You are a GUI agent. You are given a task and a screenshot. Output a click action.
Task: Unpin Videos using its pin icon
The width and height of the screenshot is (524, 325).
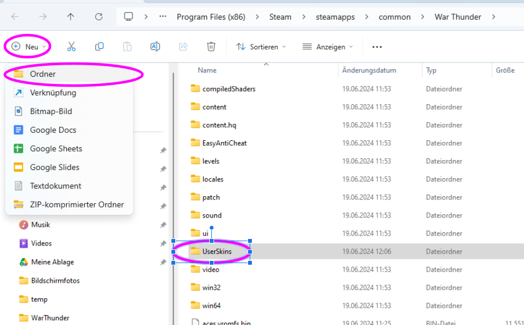pos(163,244)
